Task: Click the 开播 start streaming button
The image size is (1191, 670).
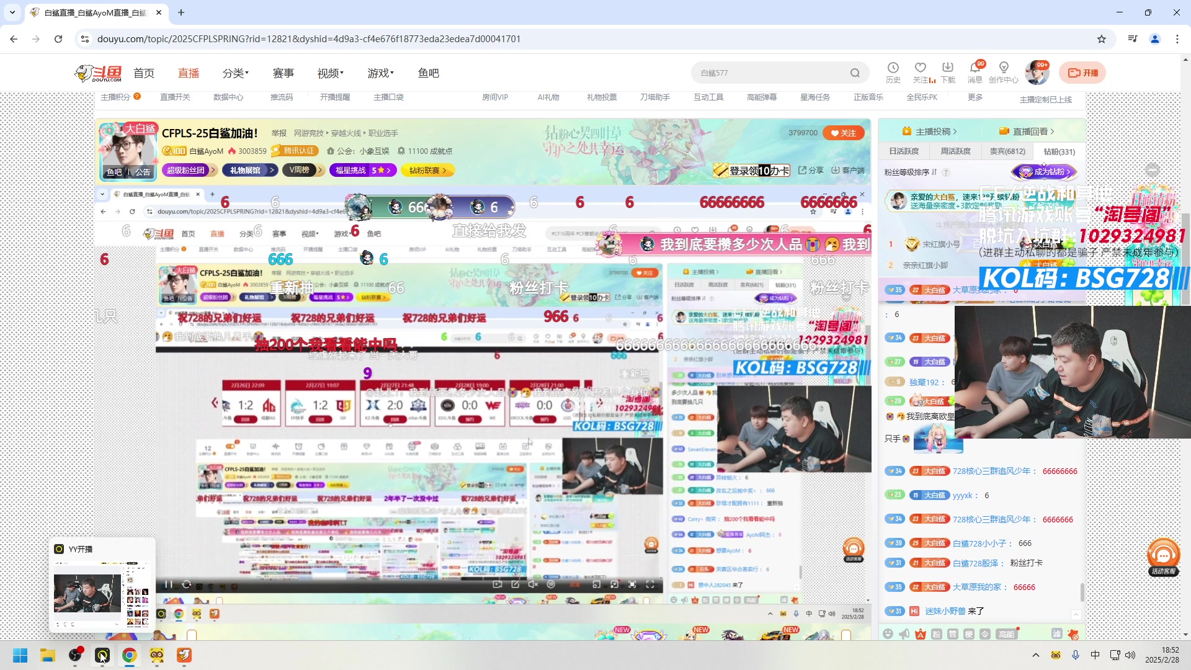Action: point(1082,73)
